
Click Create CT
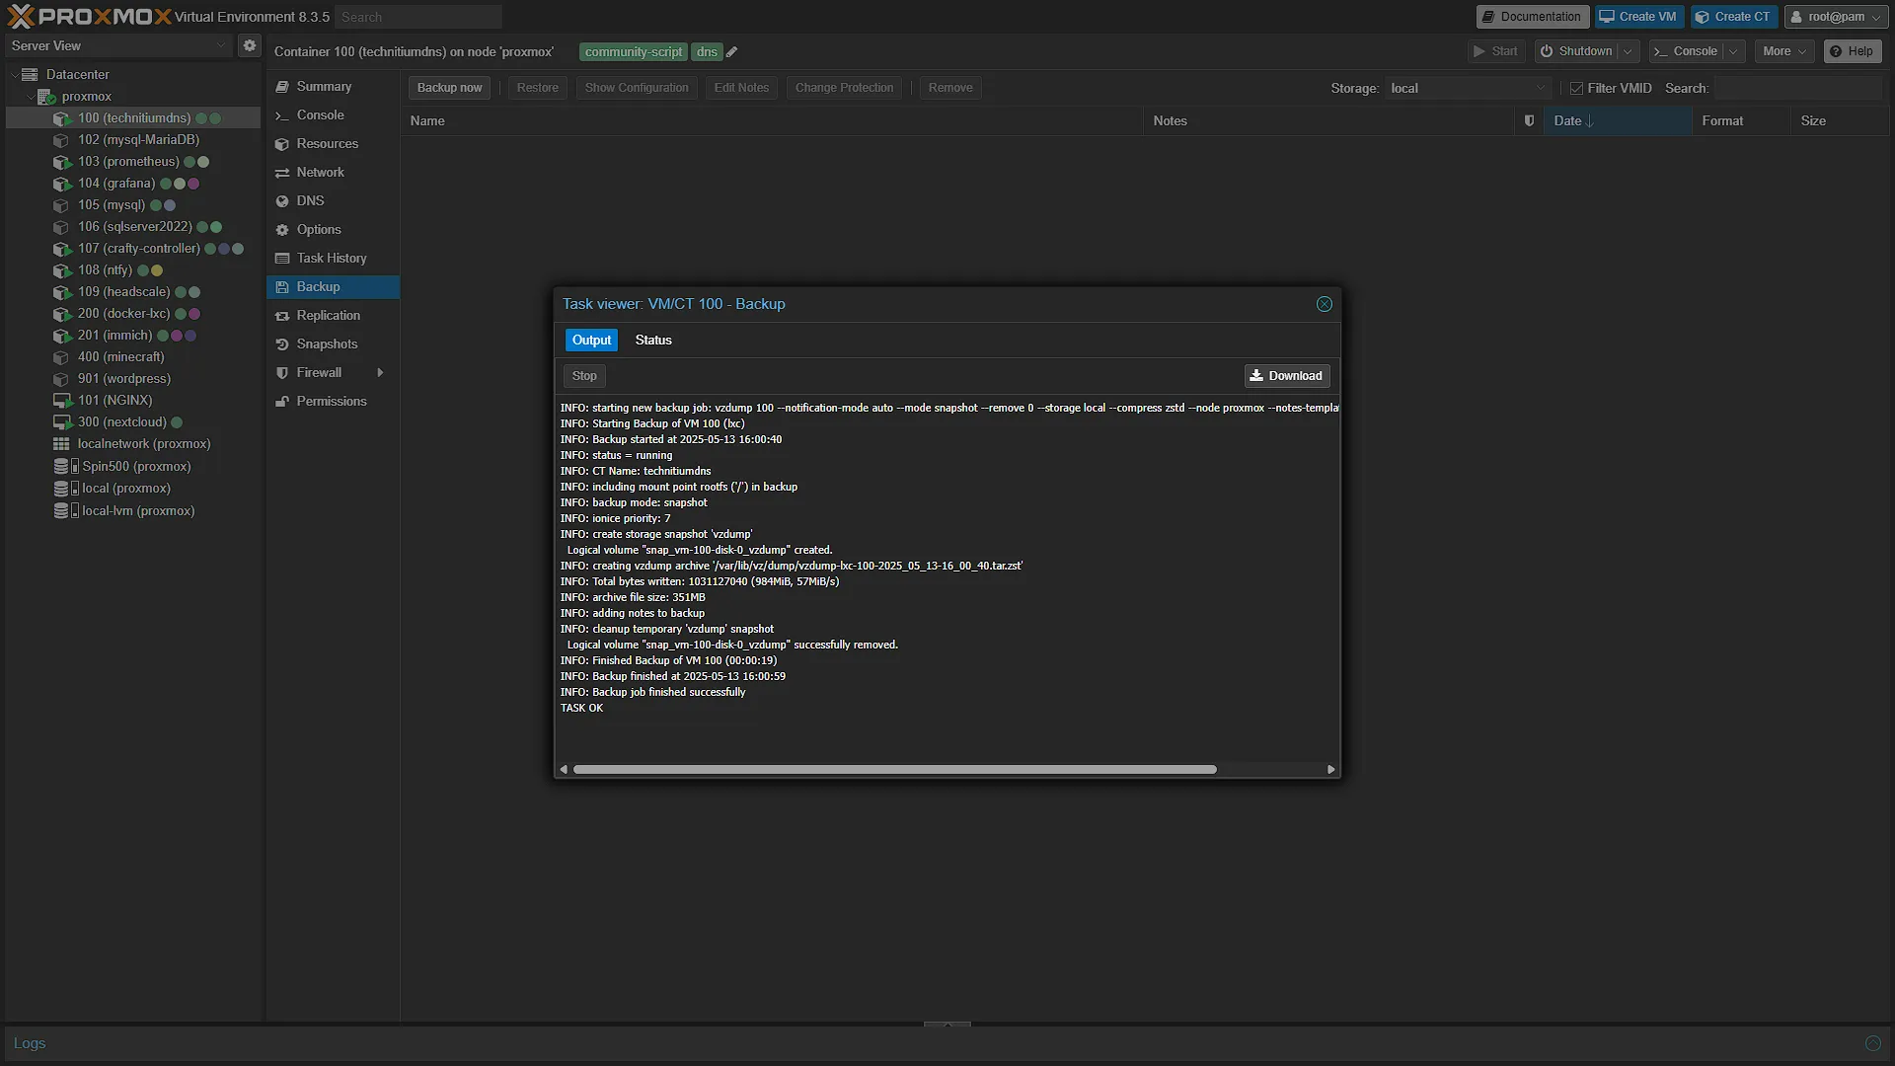[x=1733, y=17]
